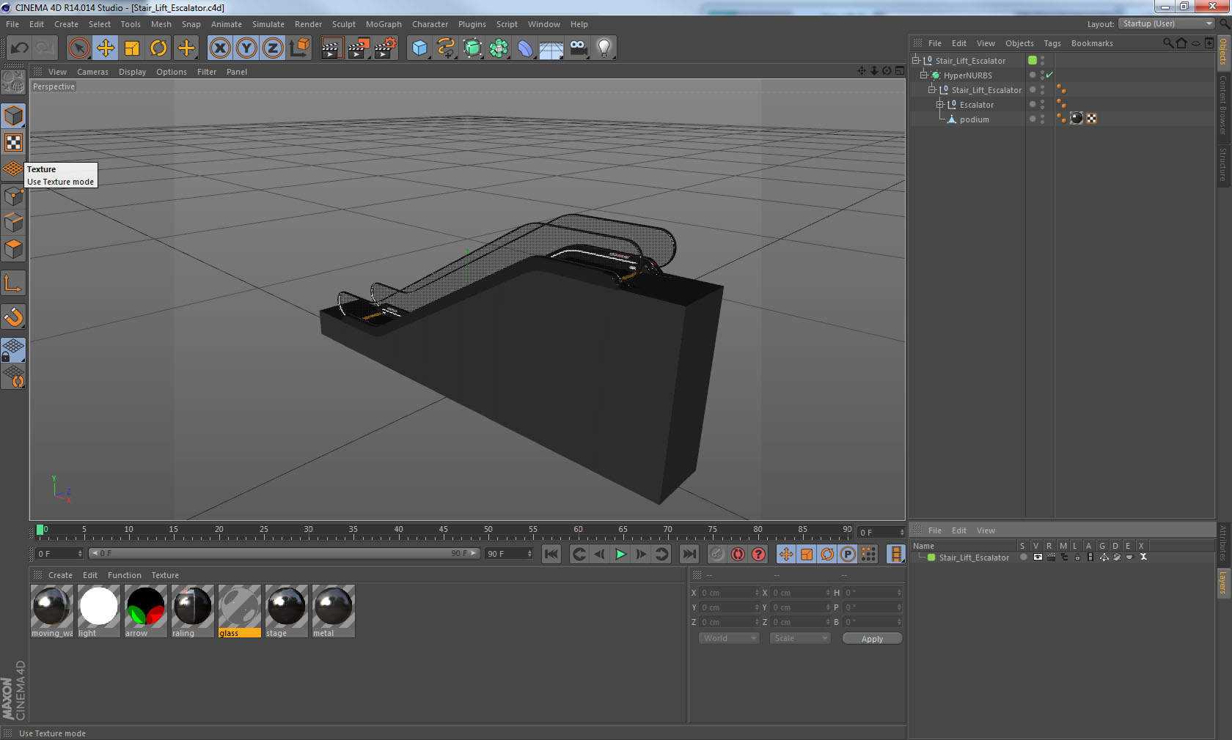This screenshot has height=740, width=1232.
Task: Click the Undo arrow icon
Action: click(19, 48)
